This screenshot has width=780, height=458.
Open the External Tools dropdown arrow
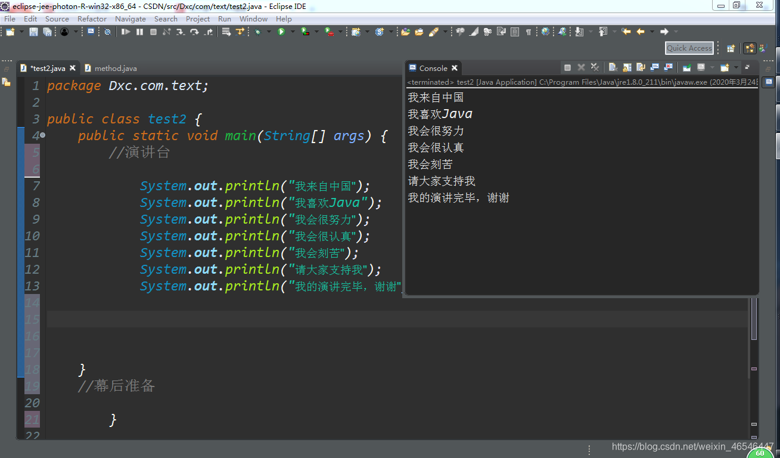[x=340, y=32]
